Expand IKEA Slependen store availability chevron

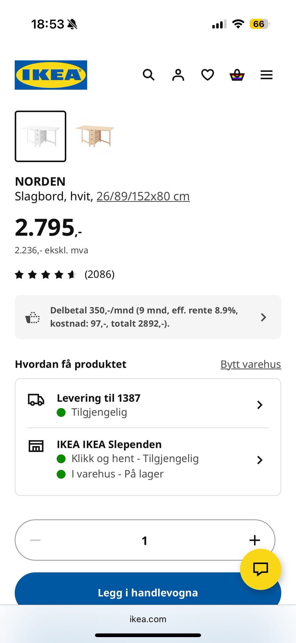(260, 460)
